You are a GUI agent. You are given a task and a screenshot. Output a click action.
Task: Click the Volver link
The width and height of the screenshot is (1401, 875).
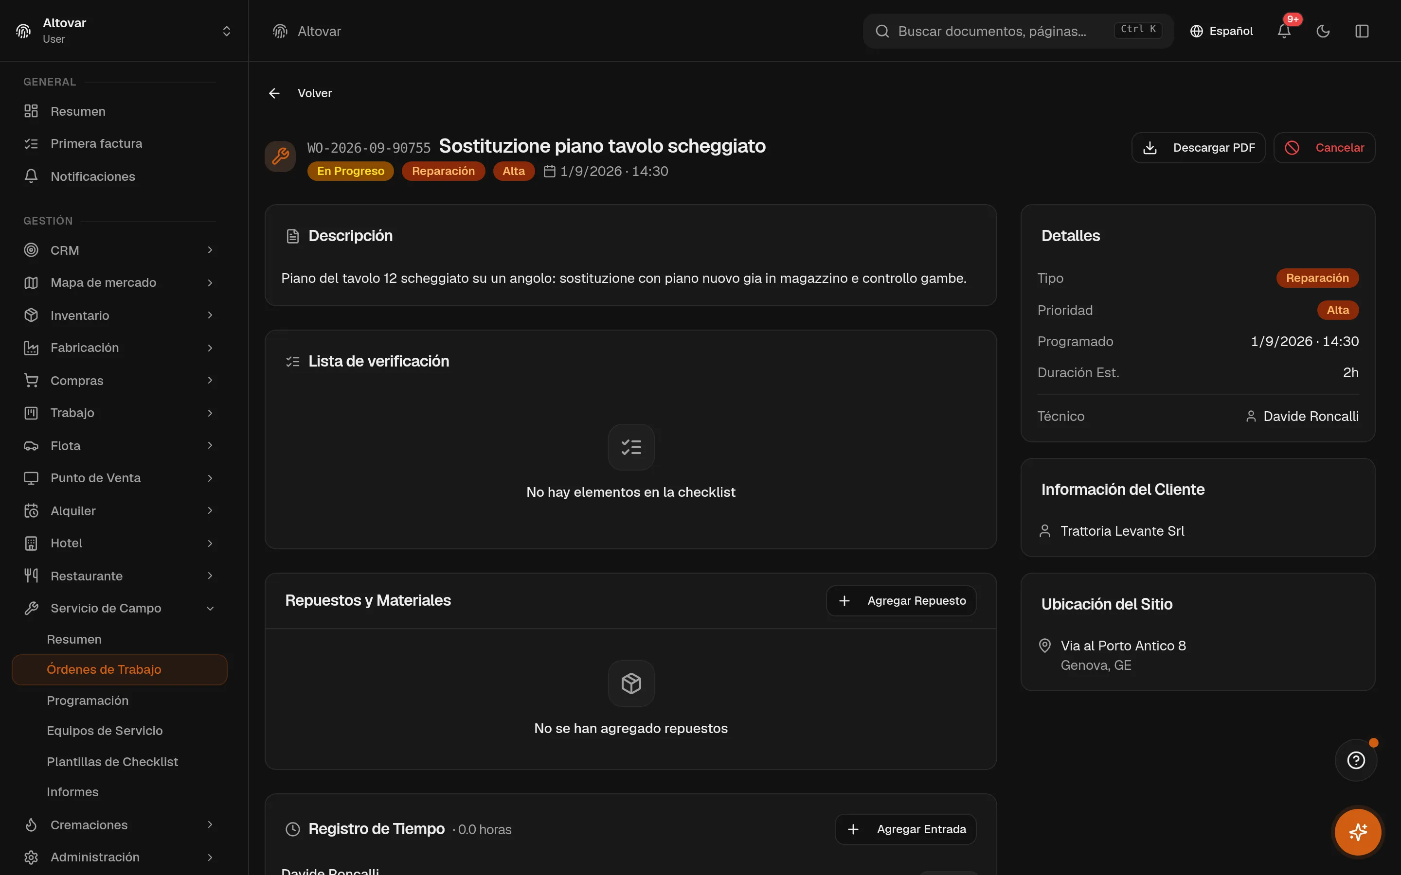[314, 93]
